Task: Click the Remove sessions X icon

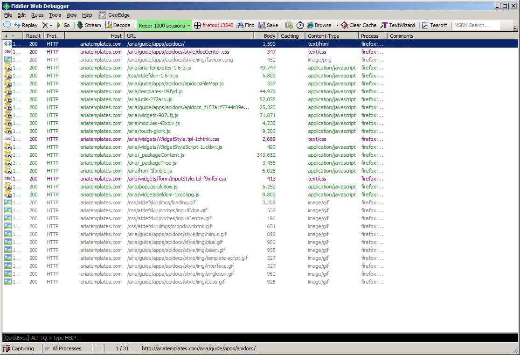Action: pyautogui.click(x=45, y=25)
